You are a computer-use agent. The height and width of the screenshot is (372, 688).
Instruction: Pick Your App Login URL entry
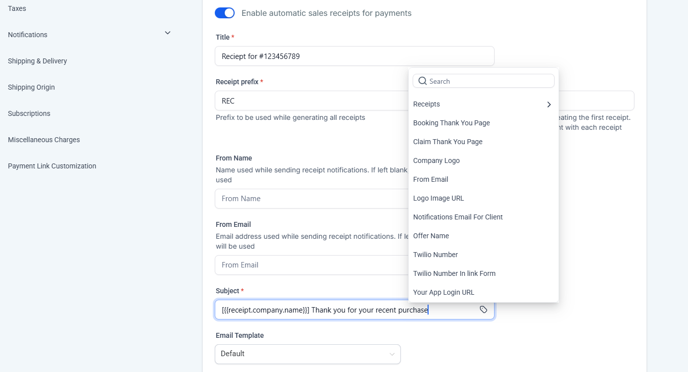(443, 292)
